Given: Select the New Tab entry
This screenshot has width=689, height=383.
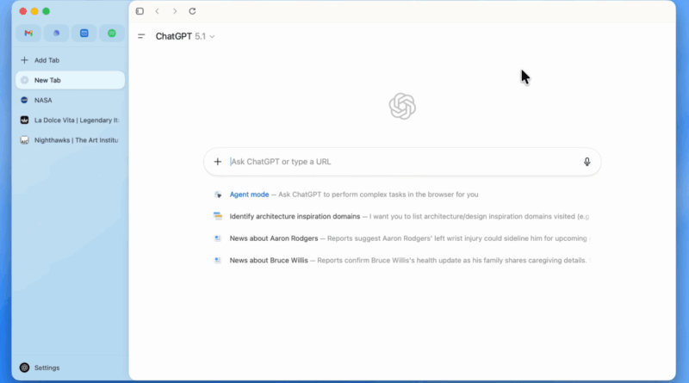Looking at the screenshot, I should pyautogui.click(x=71, y=80).
